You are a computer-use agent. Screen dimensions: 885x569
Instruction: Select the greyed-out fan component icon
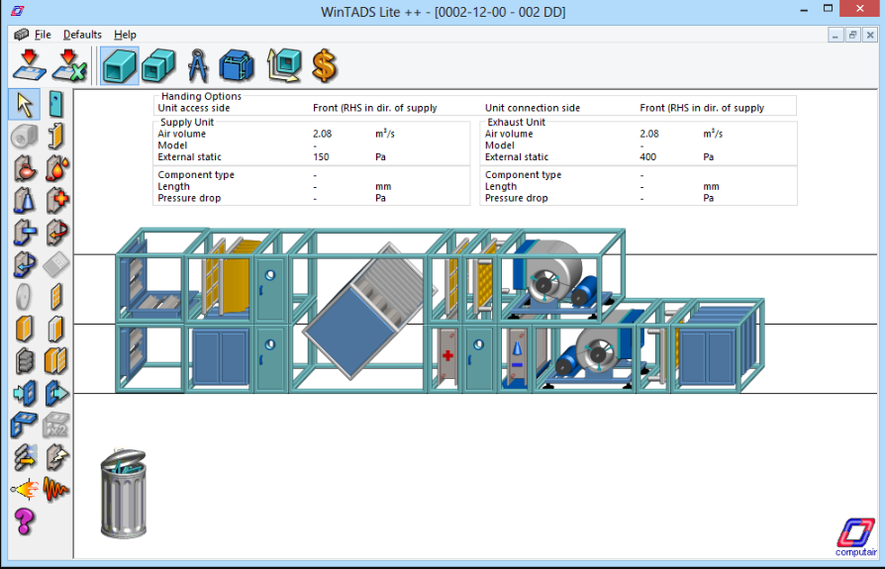pos(25,137)
